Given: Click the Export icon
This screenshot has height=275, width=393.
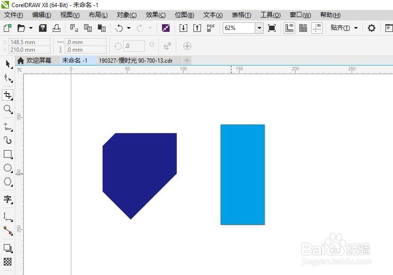Looking at the screenshot, I should [197, 28].
